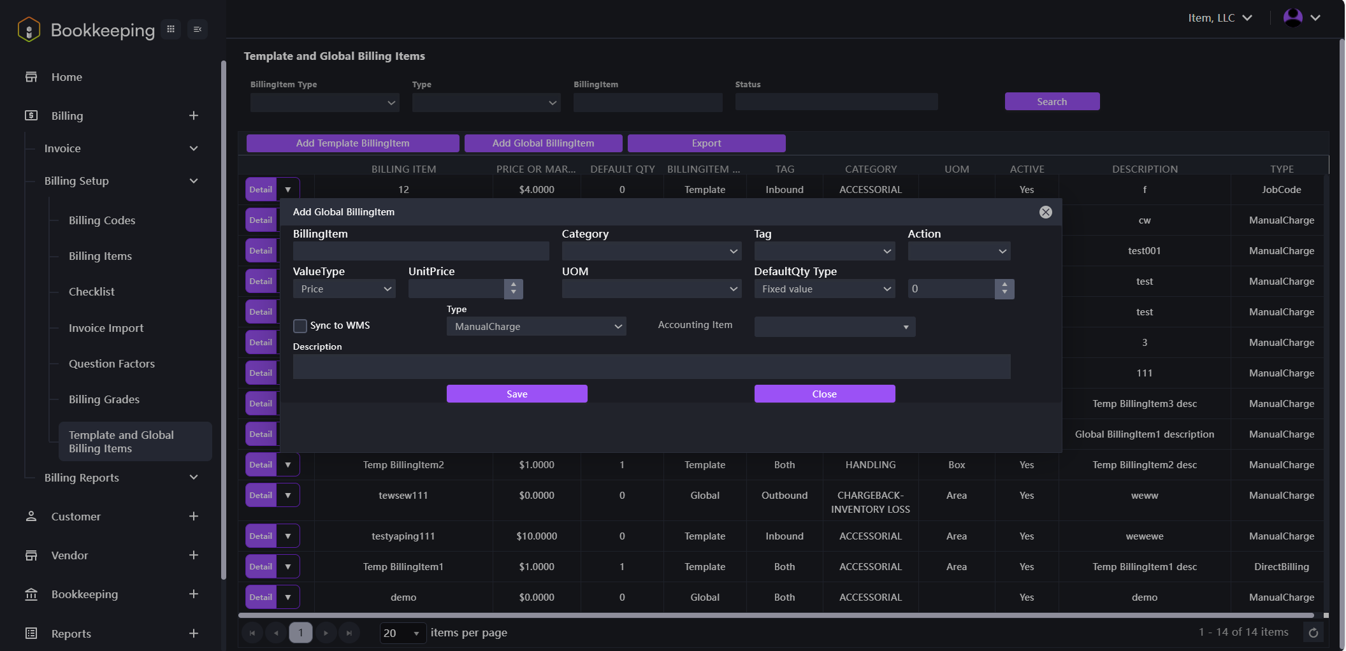Click the Billing dollar icon
The image size is (1346, 651).
(31, 115)
